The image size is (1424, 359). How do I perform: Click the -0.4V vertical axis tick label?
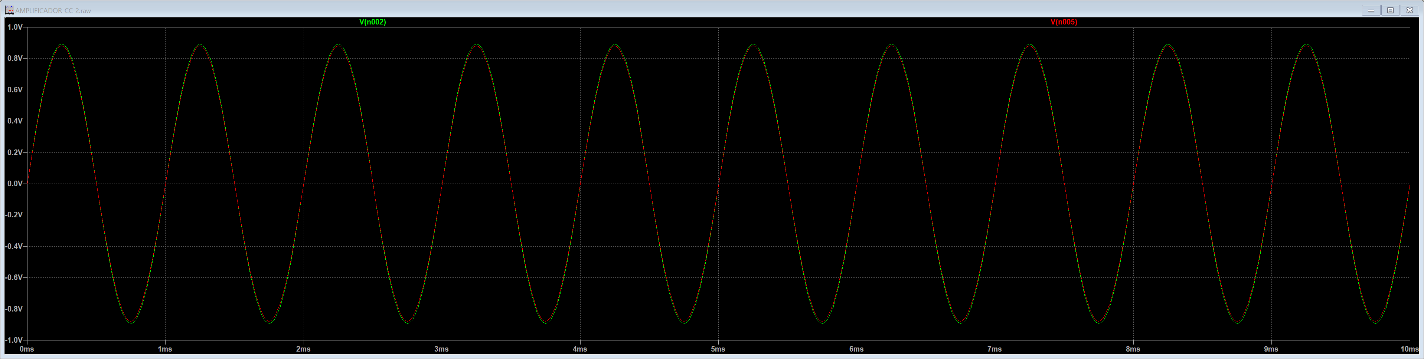tap(13, 246)
